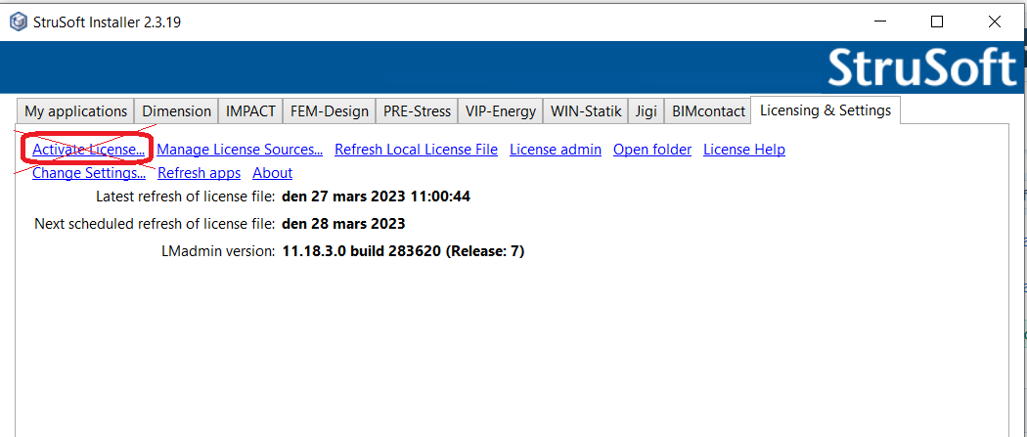Image resolution: width=1027 pixels, height=437 pixels.
Task: Click the StruSoft logo banner
Action: click(x=922, y=68)
